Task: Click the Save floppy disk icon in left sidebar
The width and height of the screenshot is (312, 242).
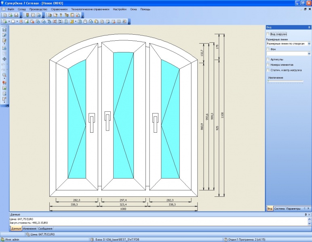Action: click(x=4, y=30)
